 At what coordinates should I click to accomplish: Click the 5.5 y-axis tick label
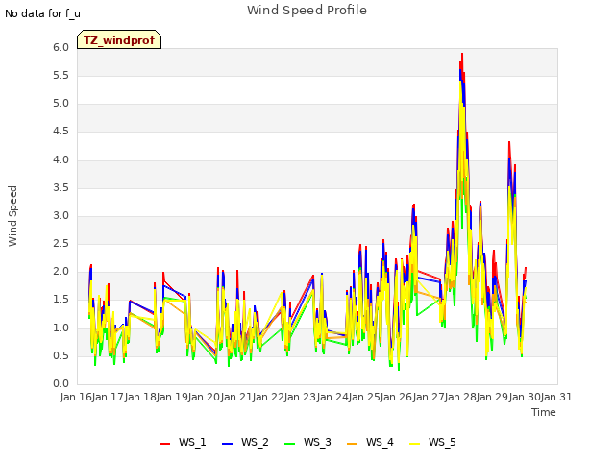pos(61,75)
